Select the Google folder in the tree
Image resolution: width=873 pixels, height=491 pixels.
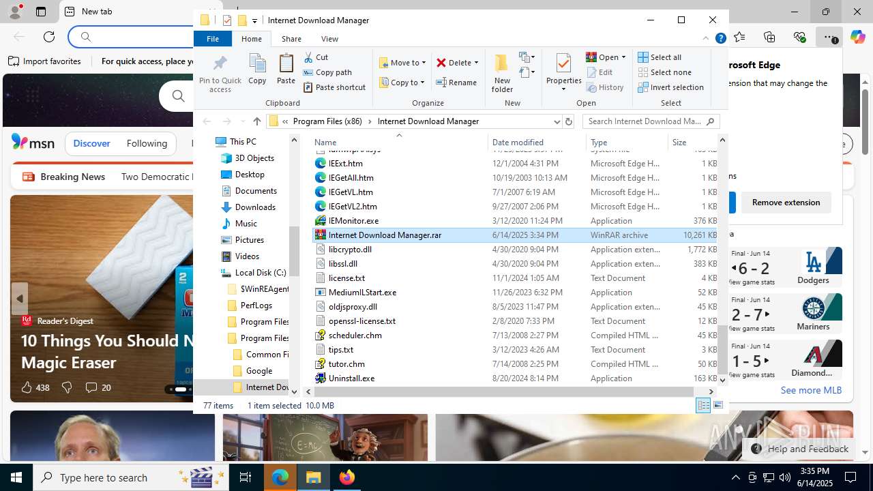(259, 371)
